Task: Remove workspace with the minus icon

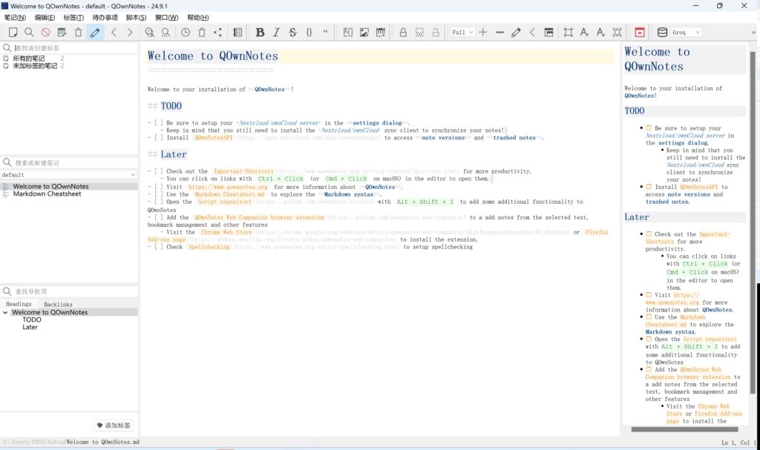Action: pyautogui.click(x=499, y=33)
